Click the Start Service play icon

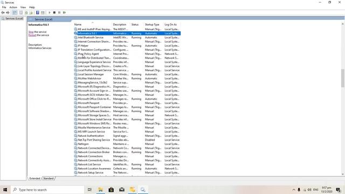(x=50, y=12)
